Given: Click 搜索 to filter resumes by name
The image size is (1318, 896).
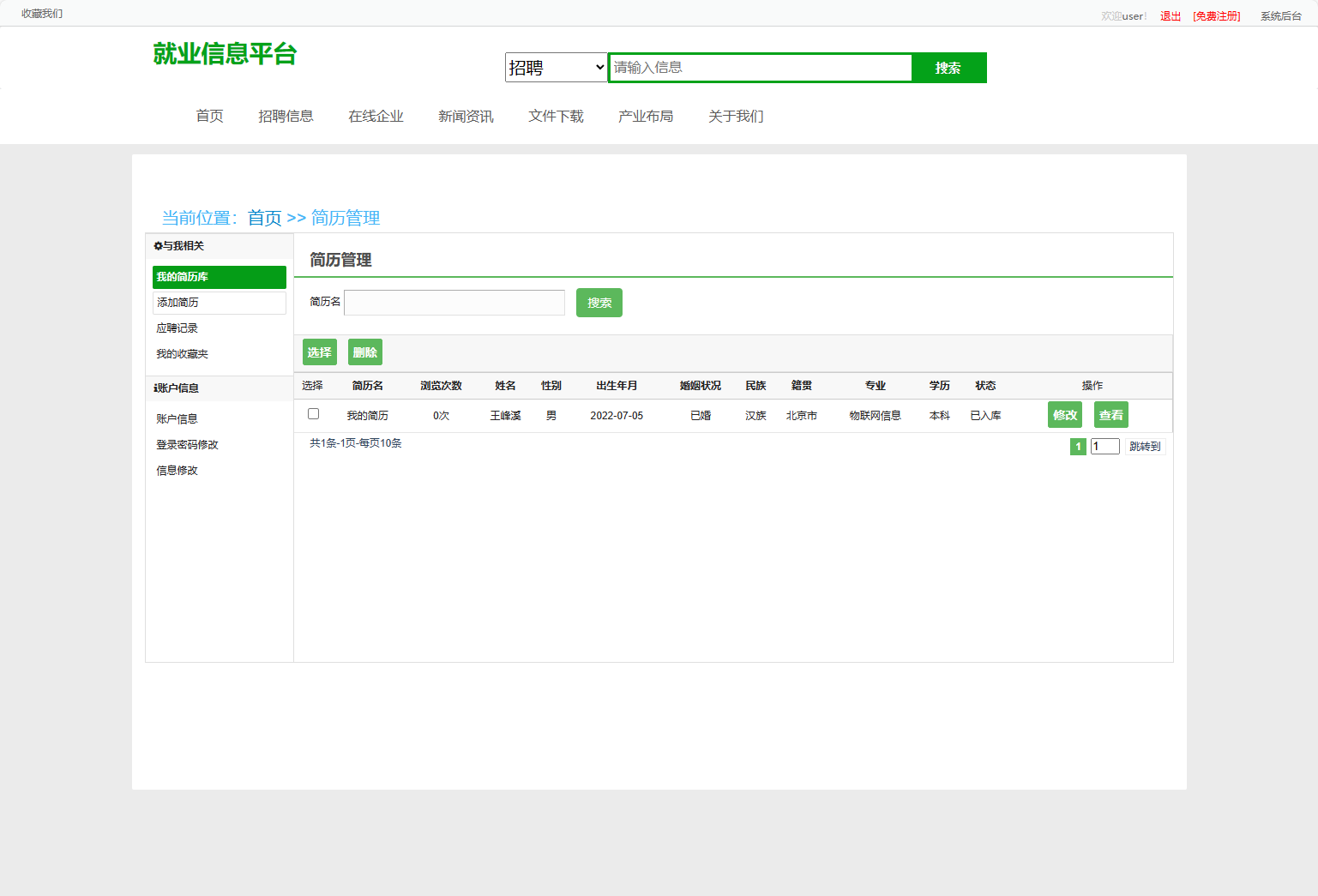Looking at the screenshot, I should coord(599,302).
